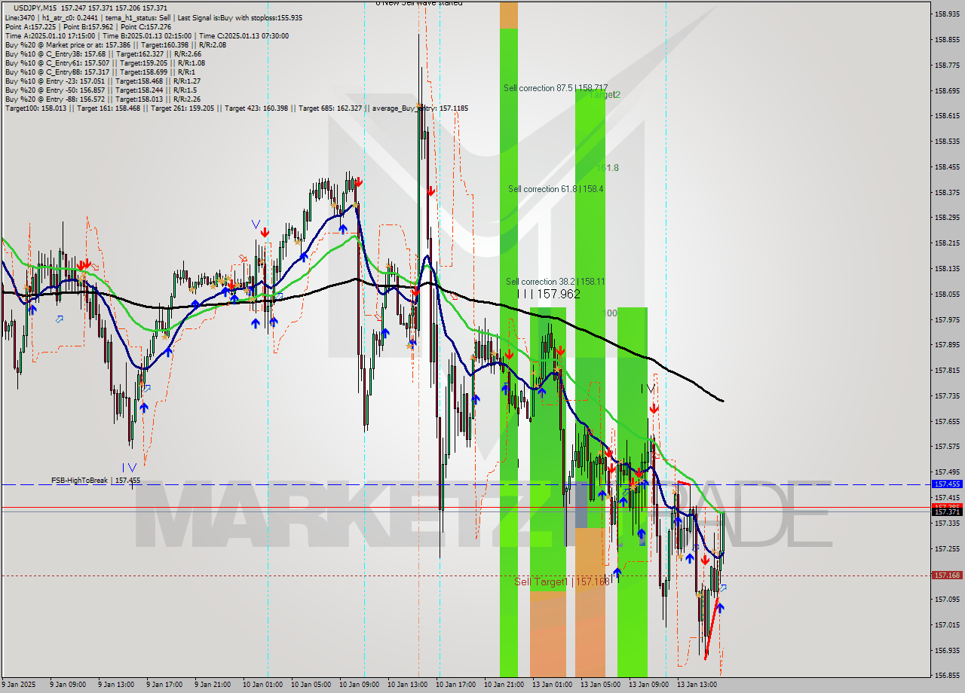Click the '13 Jan 13:00' time axis label
The height and width of the screenshot is (693, 965).
tap(697, 685)
